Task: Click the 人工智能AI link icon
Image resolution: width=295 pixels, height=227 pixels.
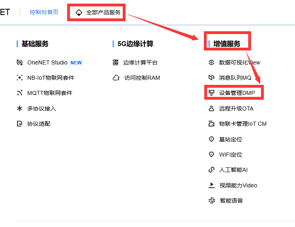Action: coord(211,170)
